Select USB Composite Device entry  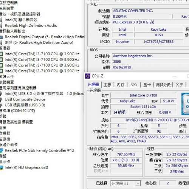[x=25, y=99]
